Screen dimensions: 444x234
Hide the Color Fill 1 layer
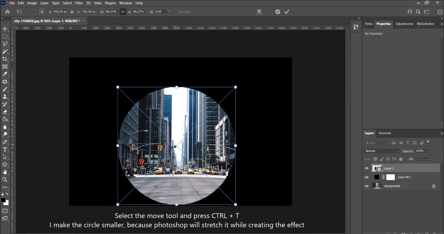point(367,177)
